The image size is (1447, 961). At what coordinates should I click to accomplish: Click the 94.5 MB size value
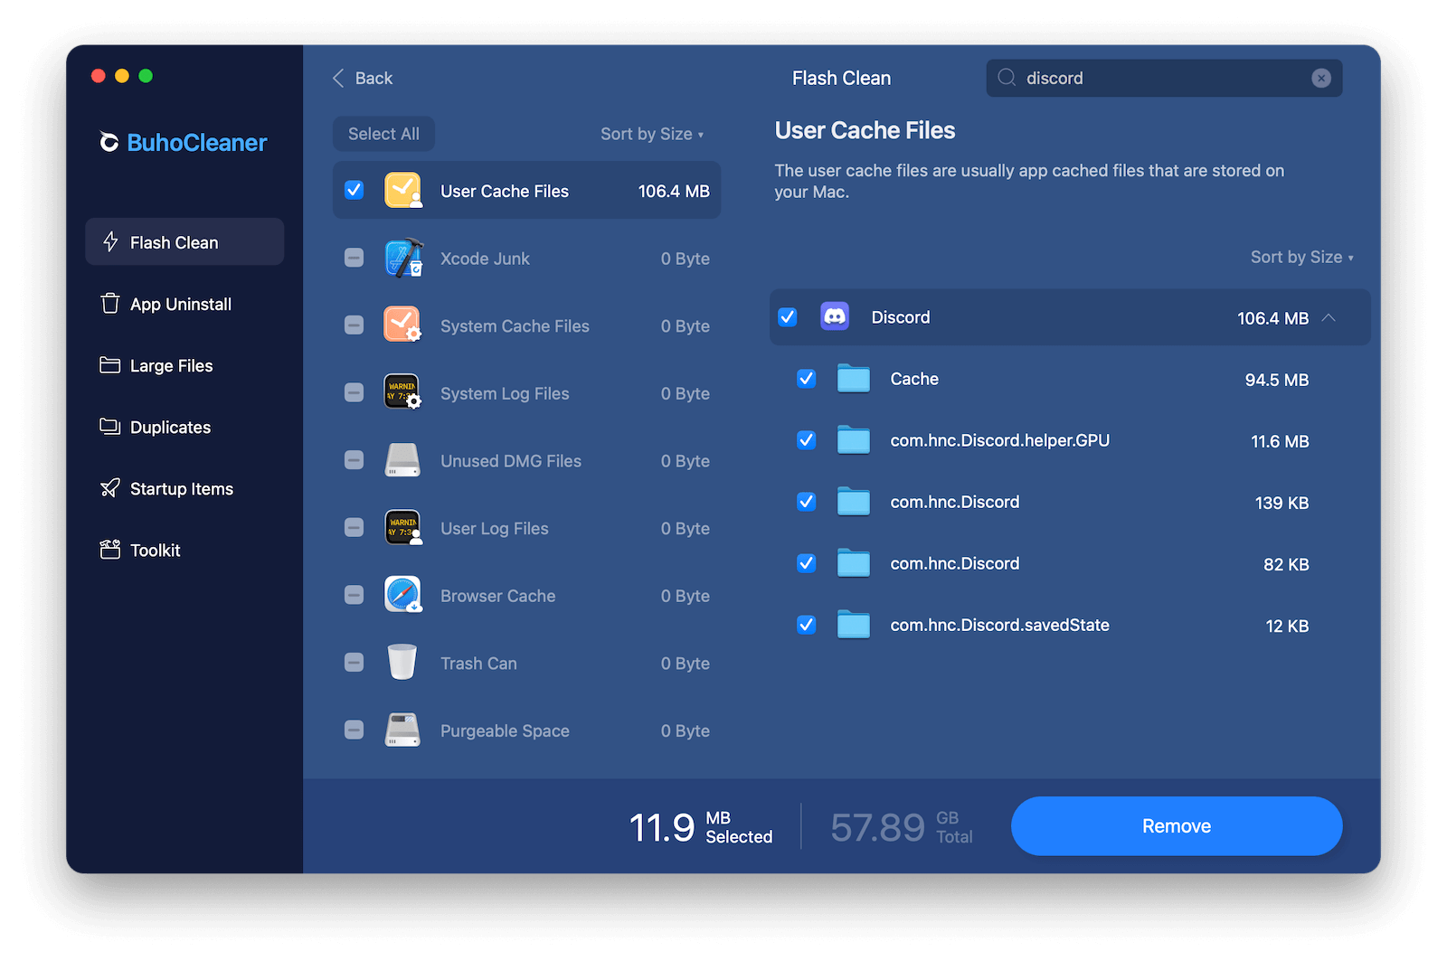click(1276, 380)
